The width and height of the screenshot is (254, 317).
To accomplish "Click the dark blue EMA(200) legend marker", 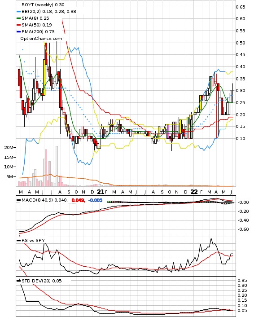I will tap(18, 32).
